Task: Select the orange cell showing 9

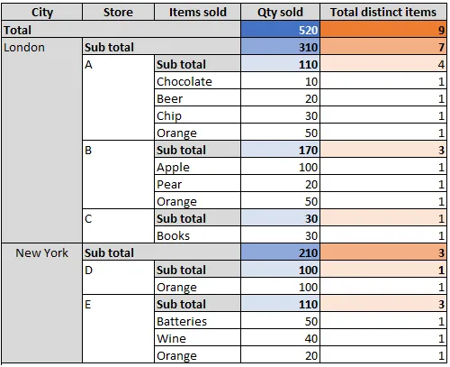Action: [383, 30]
